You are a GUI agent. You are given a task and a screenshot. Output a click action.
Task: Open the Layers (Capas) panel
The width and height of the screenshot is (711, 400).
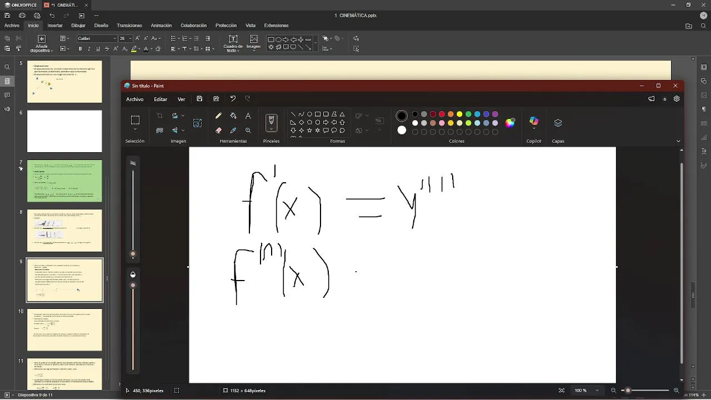558,123
